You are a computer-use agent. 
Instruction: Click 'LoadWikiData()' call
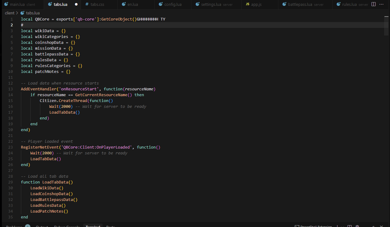coord(47,188)
